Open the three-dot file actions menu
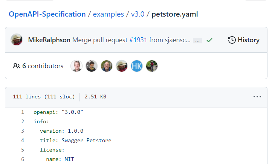 257,97
